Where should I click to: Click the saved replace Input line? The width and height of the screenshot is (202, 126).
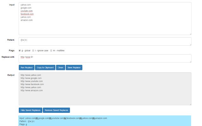pos(63,118)
